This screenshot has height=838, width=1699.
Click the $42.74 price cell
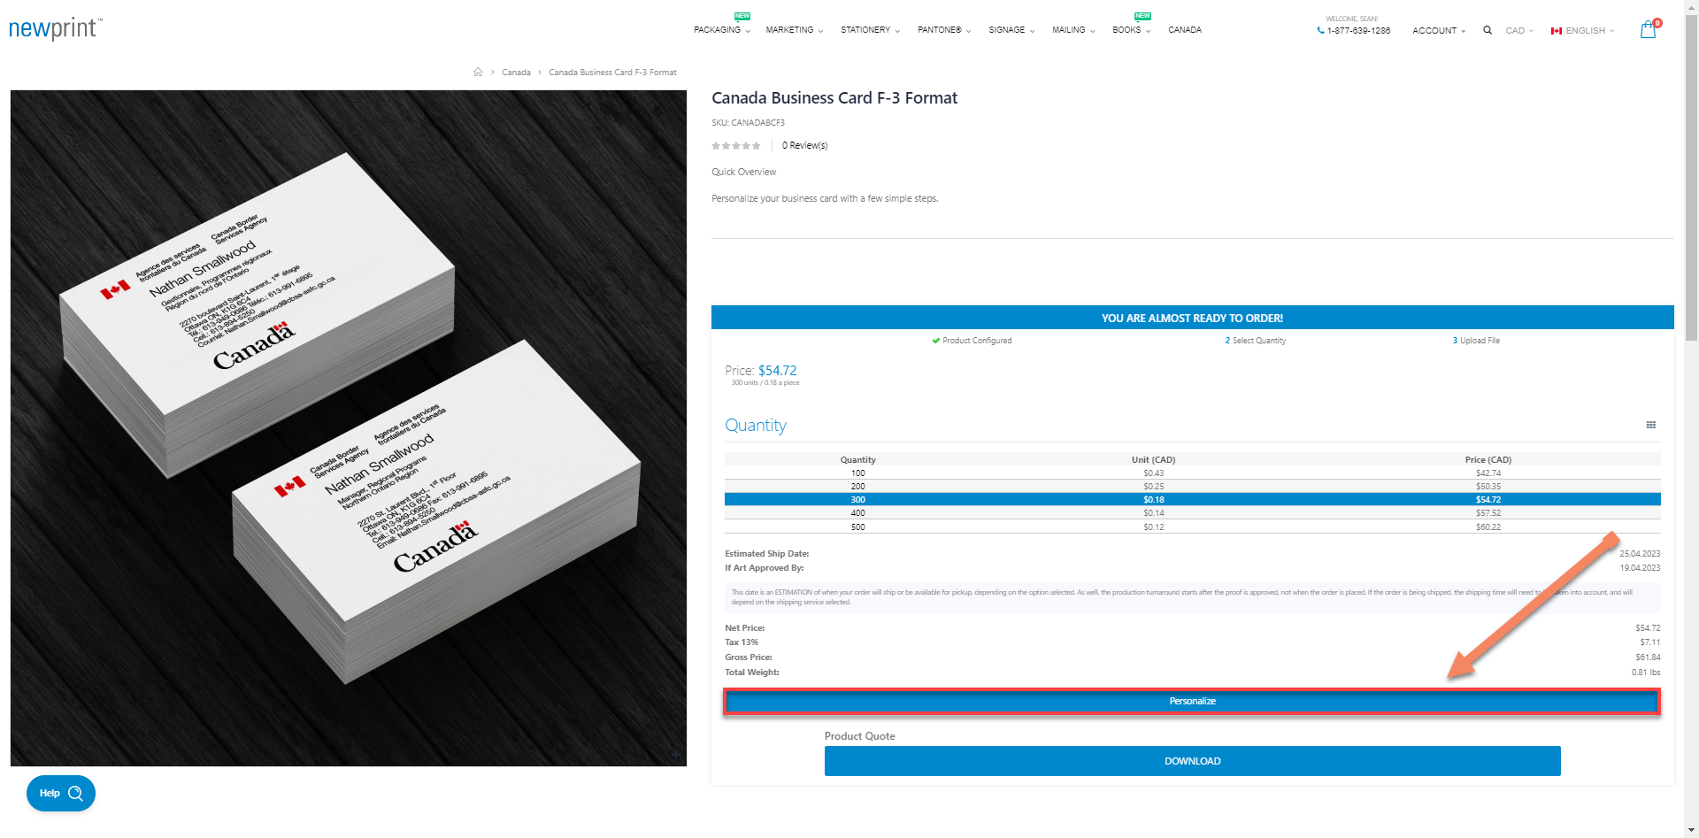click(1488, 473)
